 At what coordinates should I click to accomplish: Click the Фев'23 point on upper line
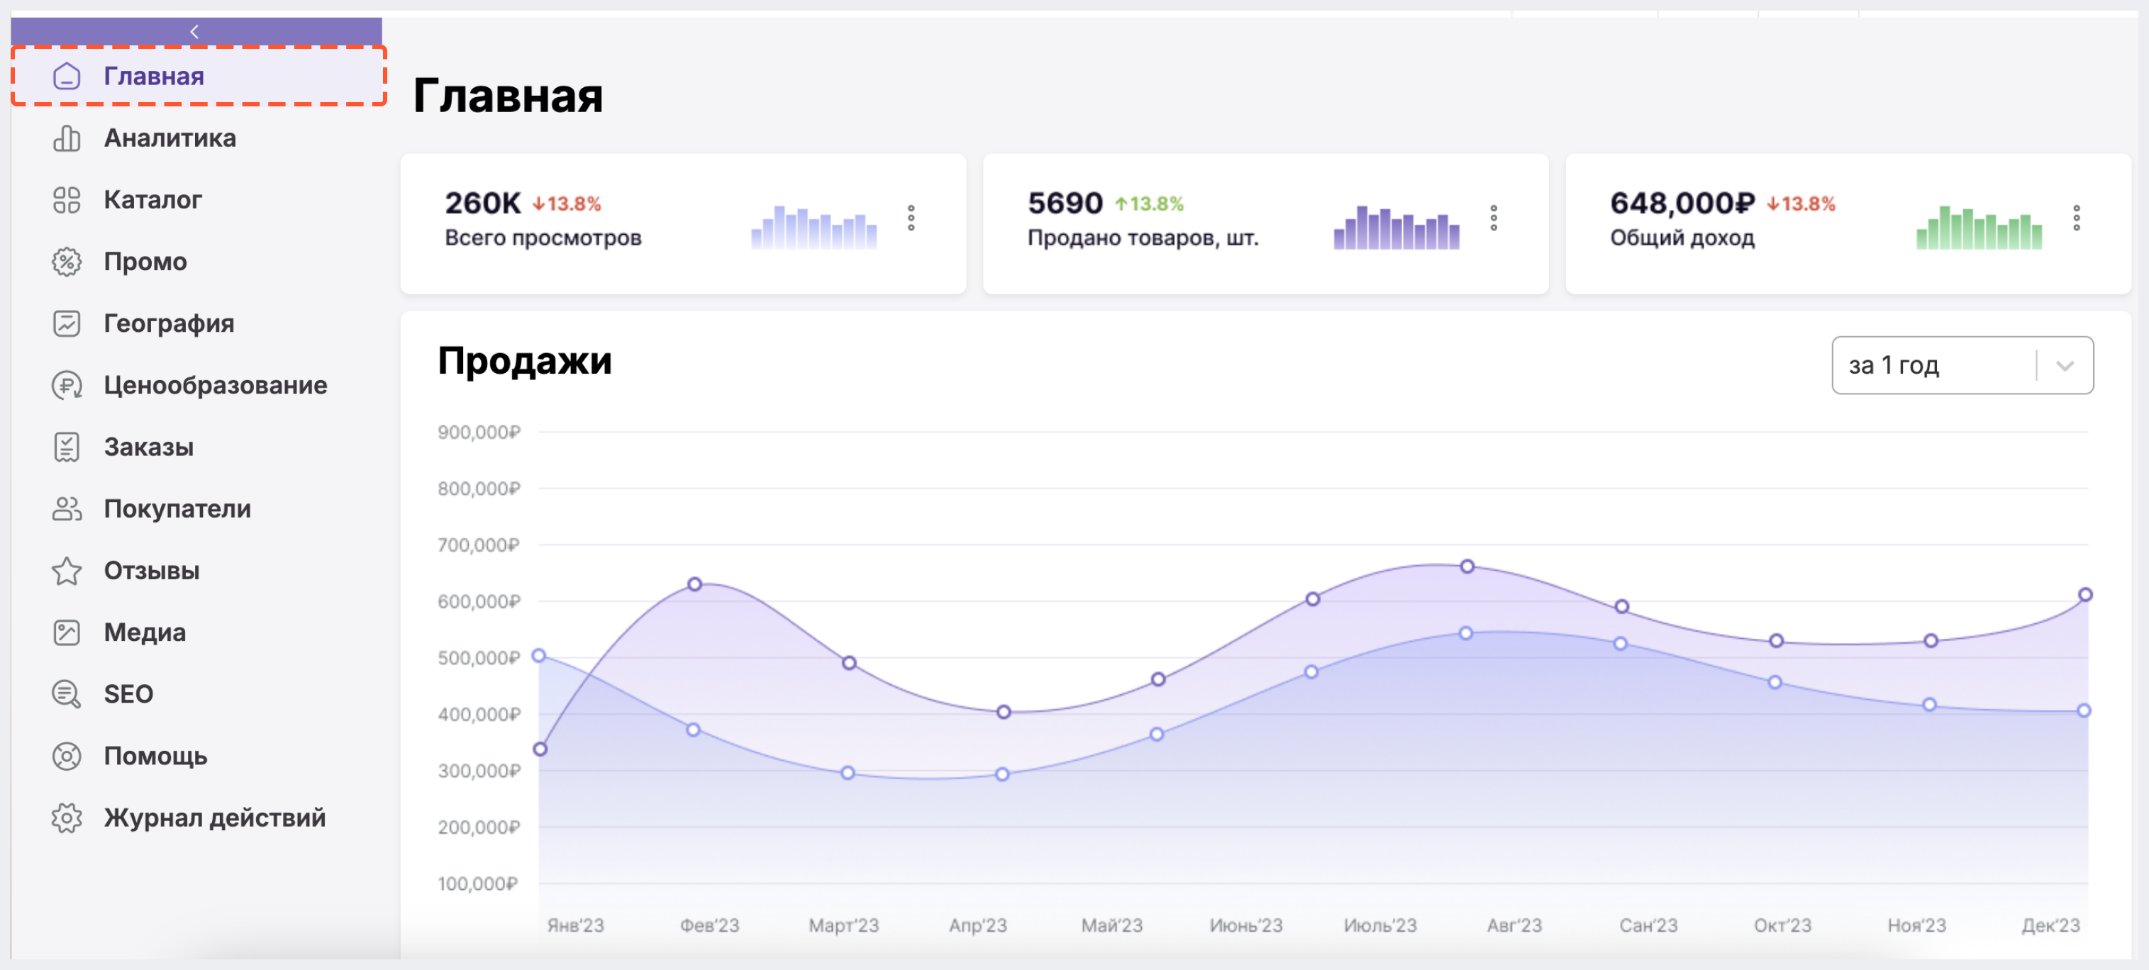click(694, 584)
